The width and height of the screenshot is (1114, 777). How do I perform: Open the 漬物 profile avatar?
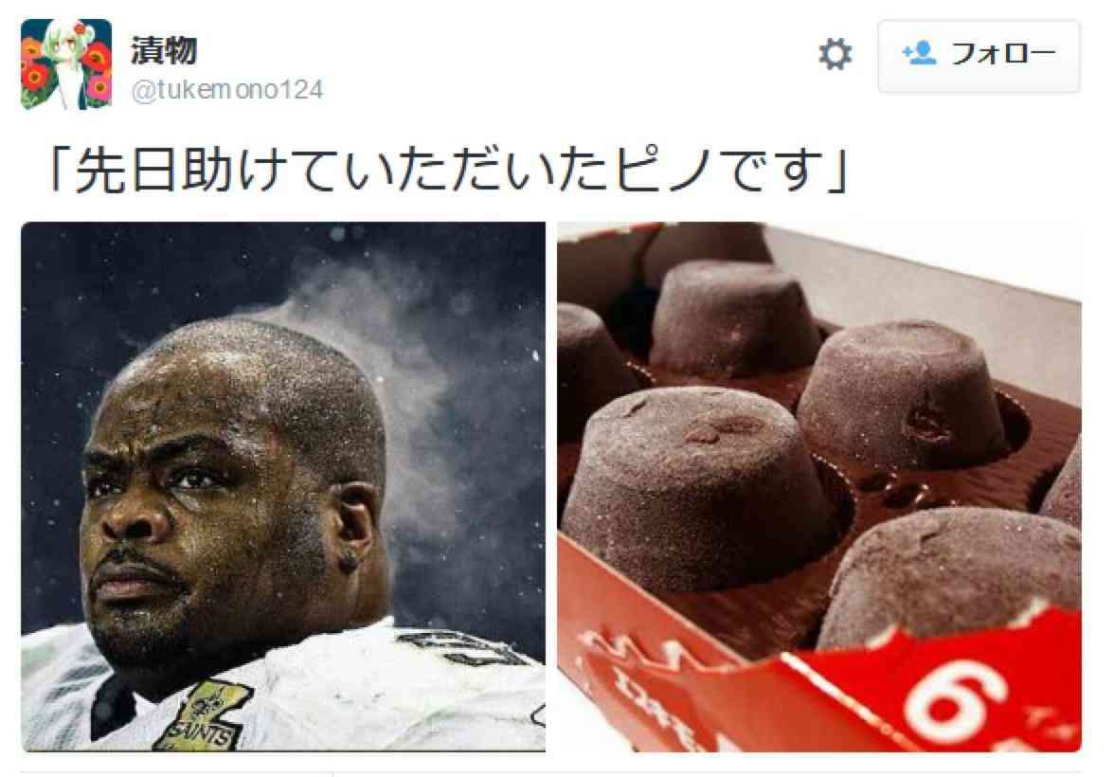coord(66,64)
